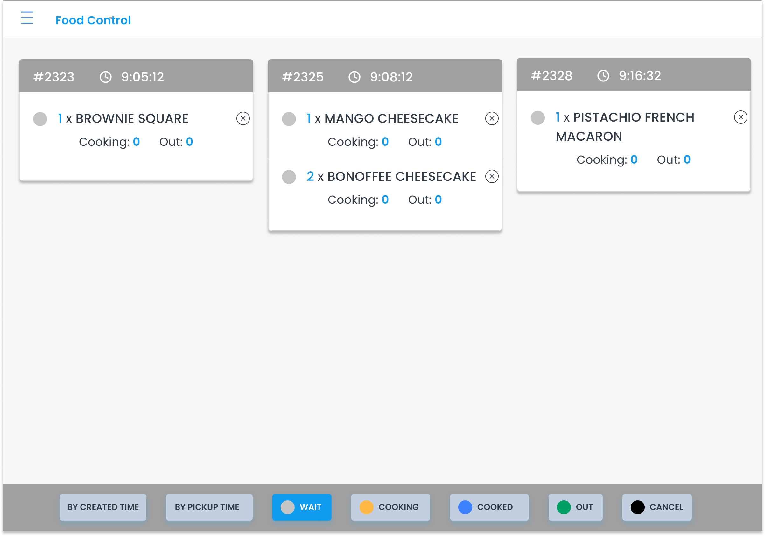Select the MANGO CHEESECAKE item name
The height and width of the screenshot is (536, 765).
coord(391,119)
